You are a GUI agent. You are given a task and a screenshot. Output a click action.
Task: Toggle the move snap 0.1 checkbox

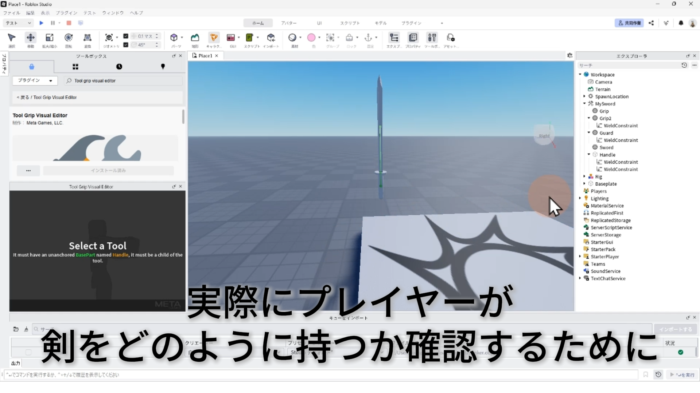[x=126, y=36]
